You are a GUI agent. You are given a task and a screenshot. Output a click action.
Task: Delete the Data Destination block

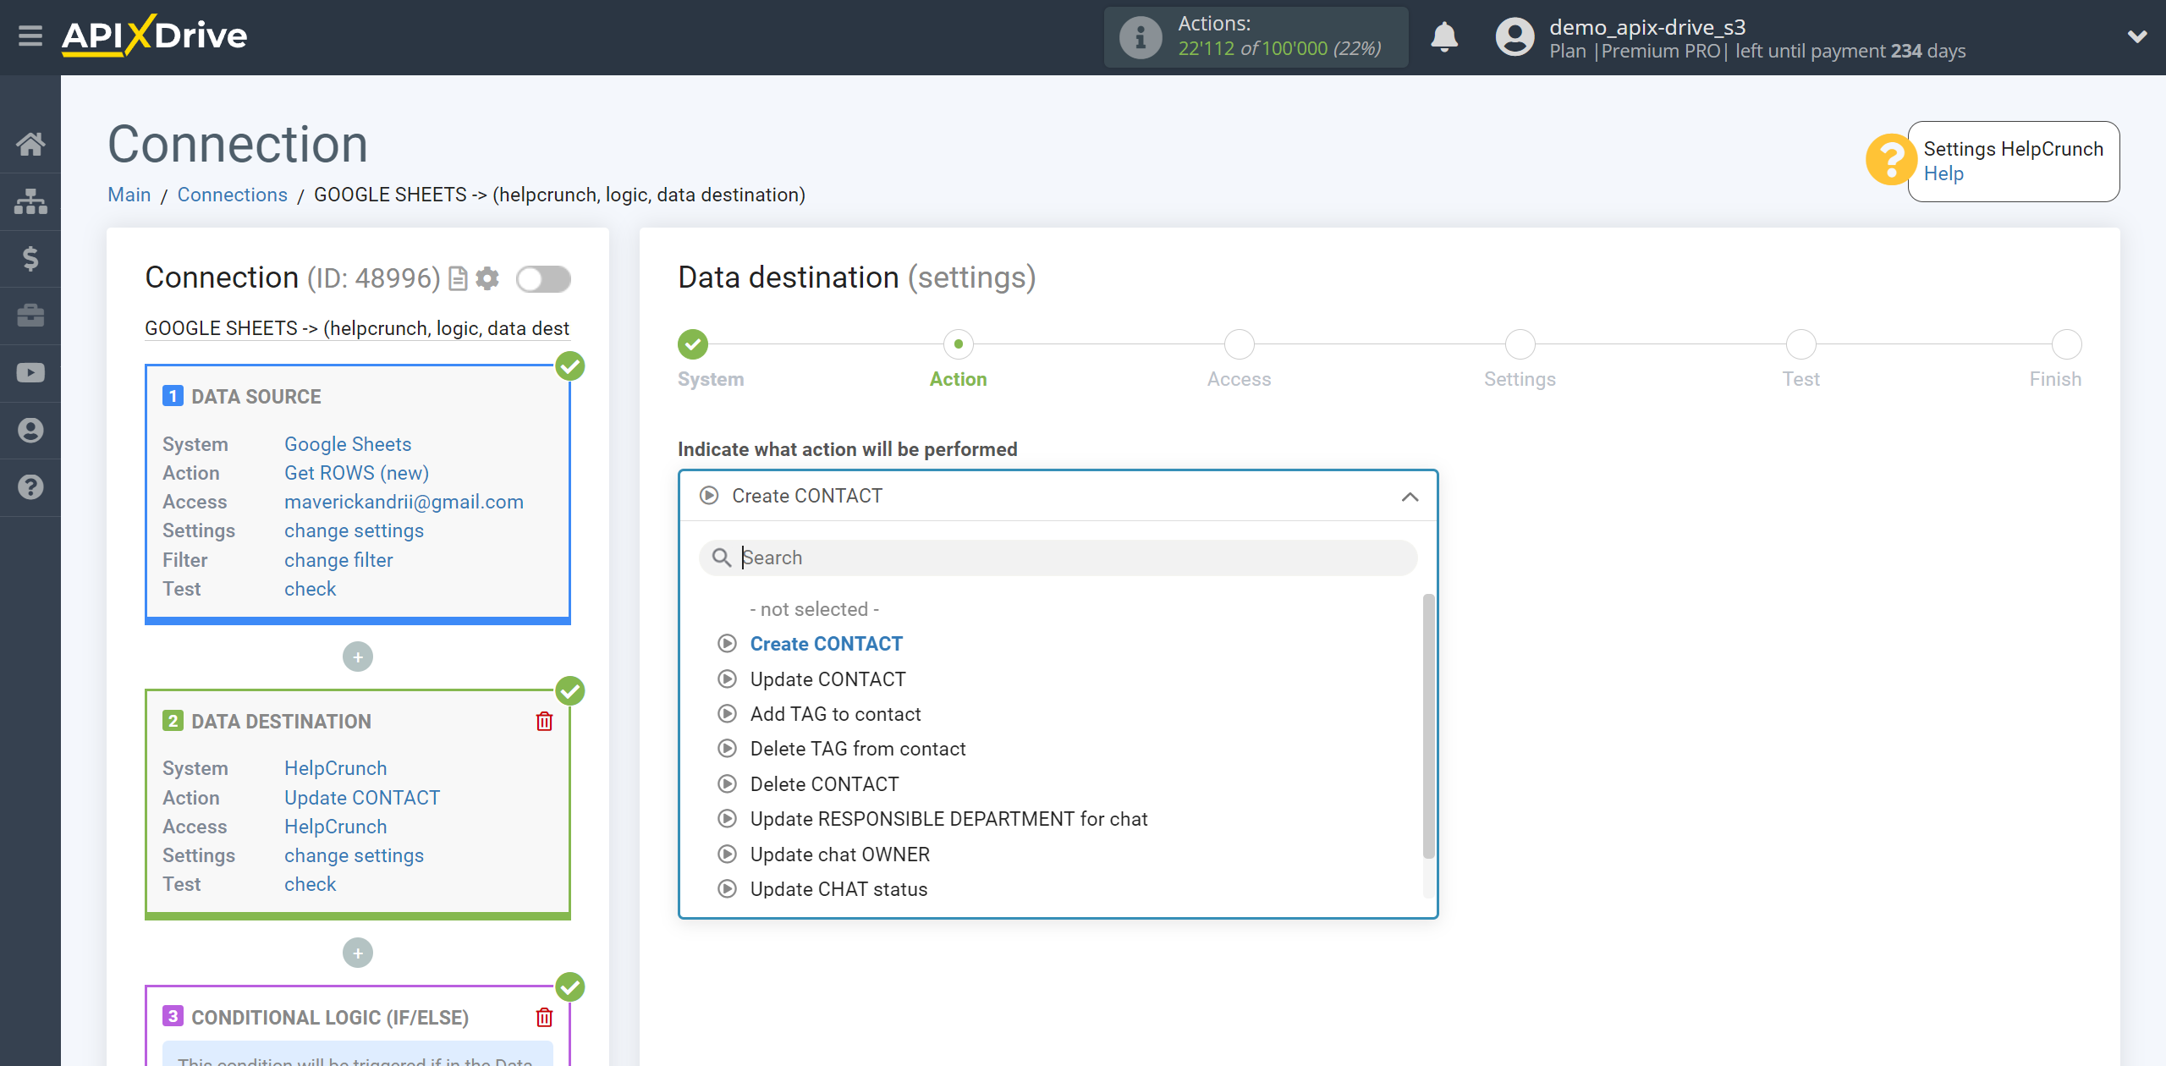pyautogui.click(x=544, y=721)
